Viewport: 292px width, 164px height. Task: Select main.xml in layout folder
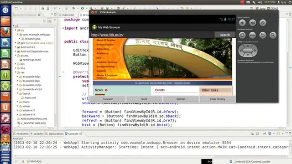pos(30,97)
